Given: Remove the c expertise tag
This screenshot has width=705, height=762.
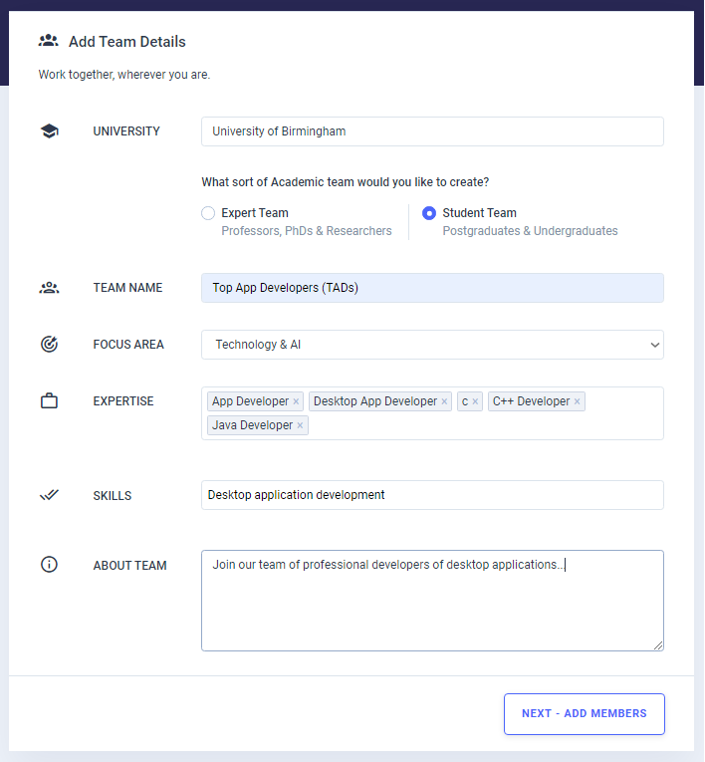Looking at the screenshot, I should 475,401.
